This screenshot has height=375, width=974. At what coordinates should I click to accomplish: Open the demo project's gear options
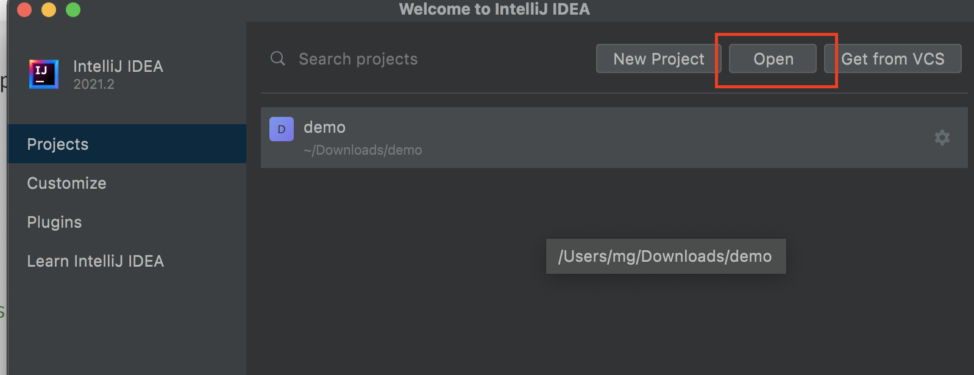[x=942, y=138]
